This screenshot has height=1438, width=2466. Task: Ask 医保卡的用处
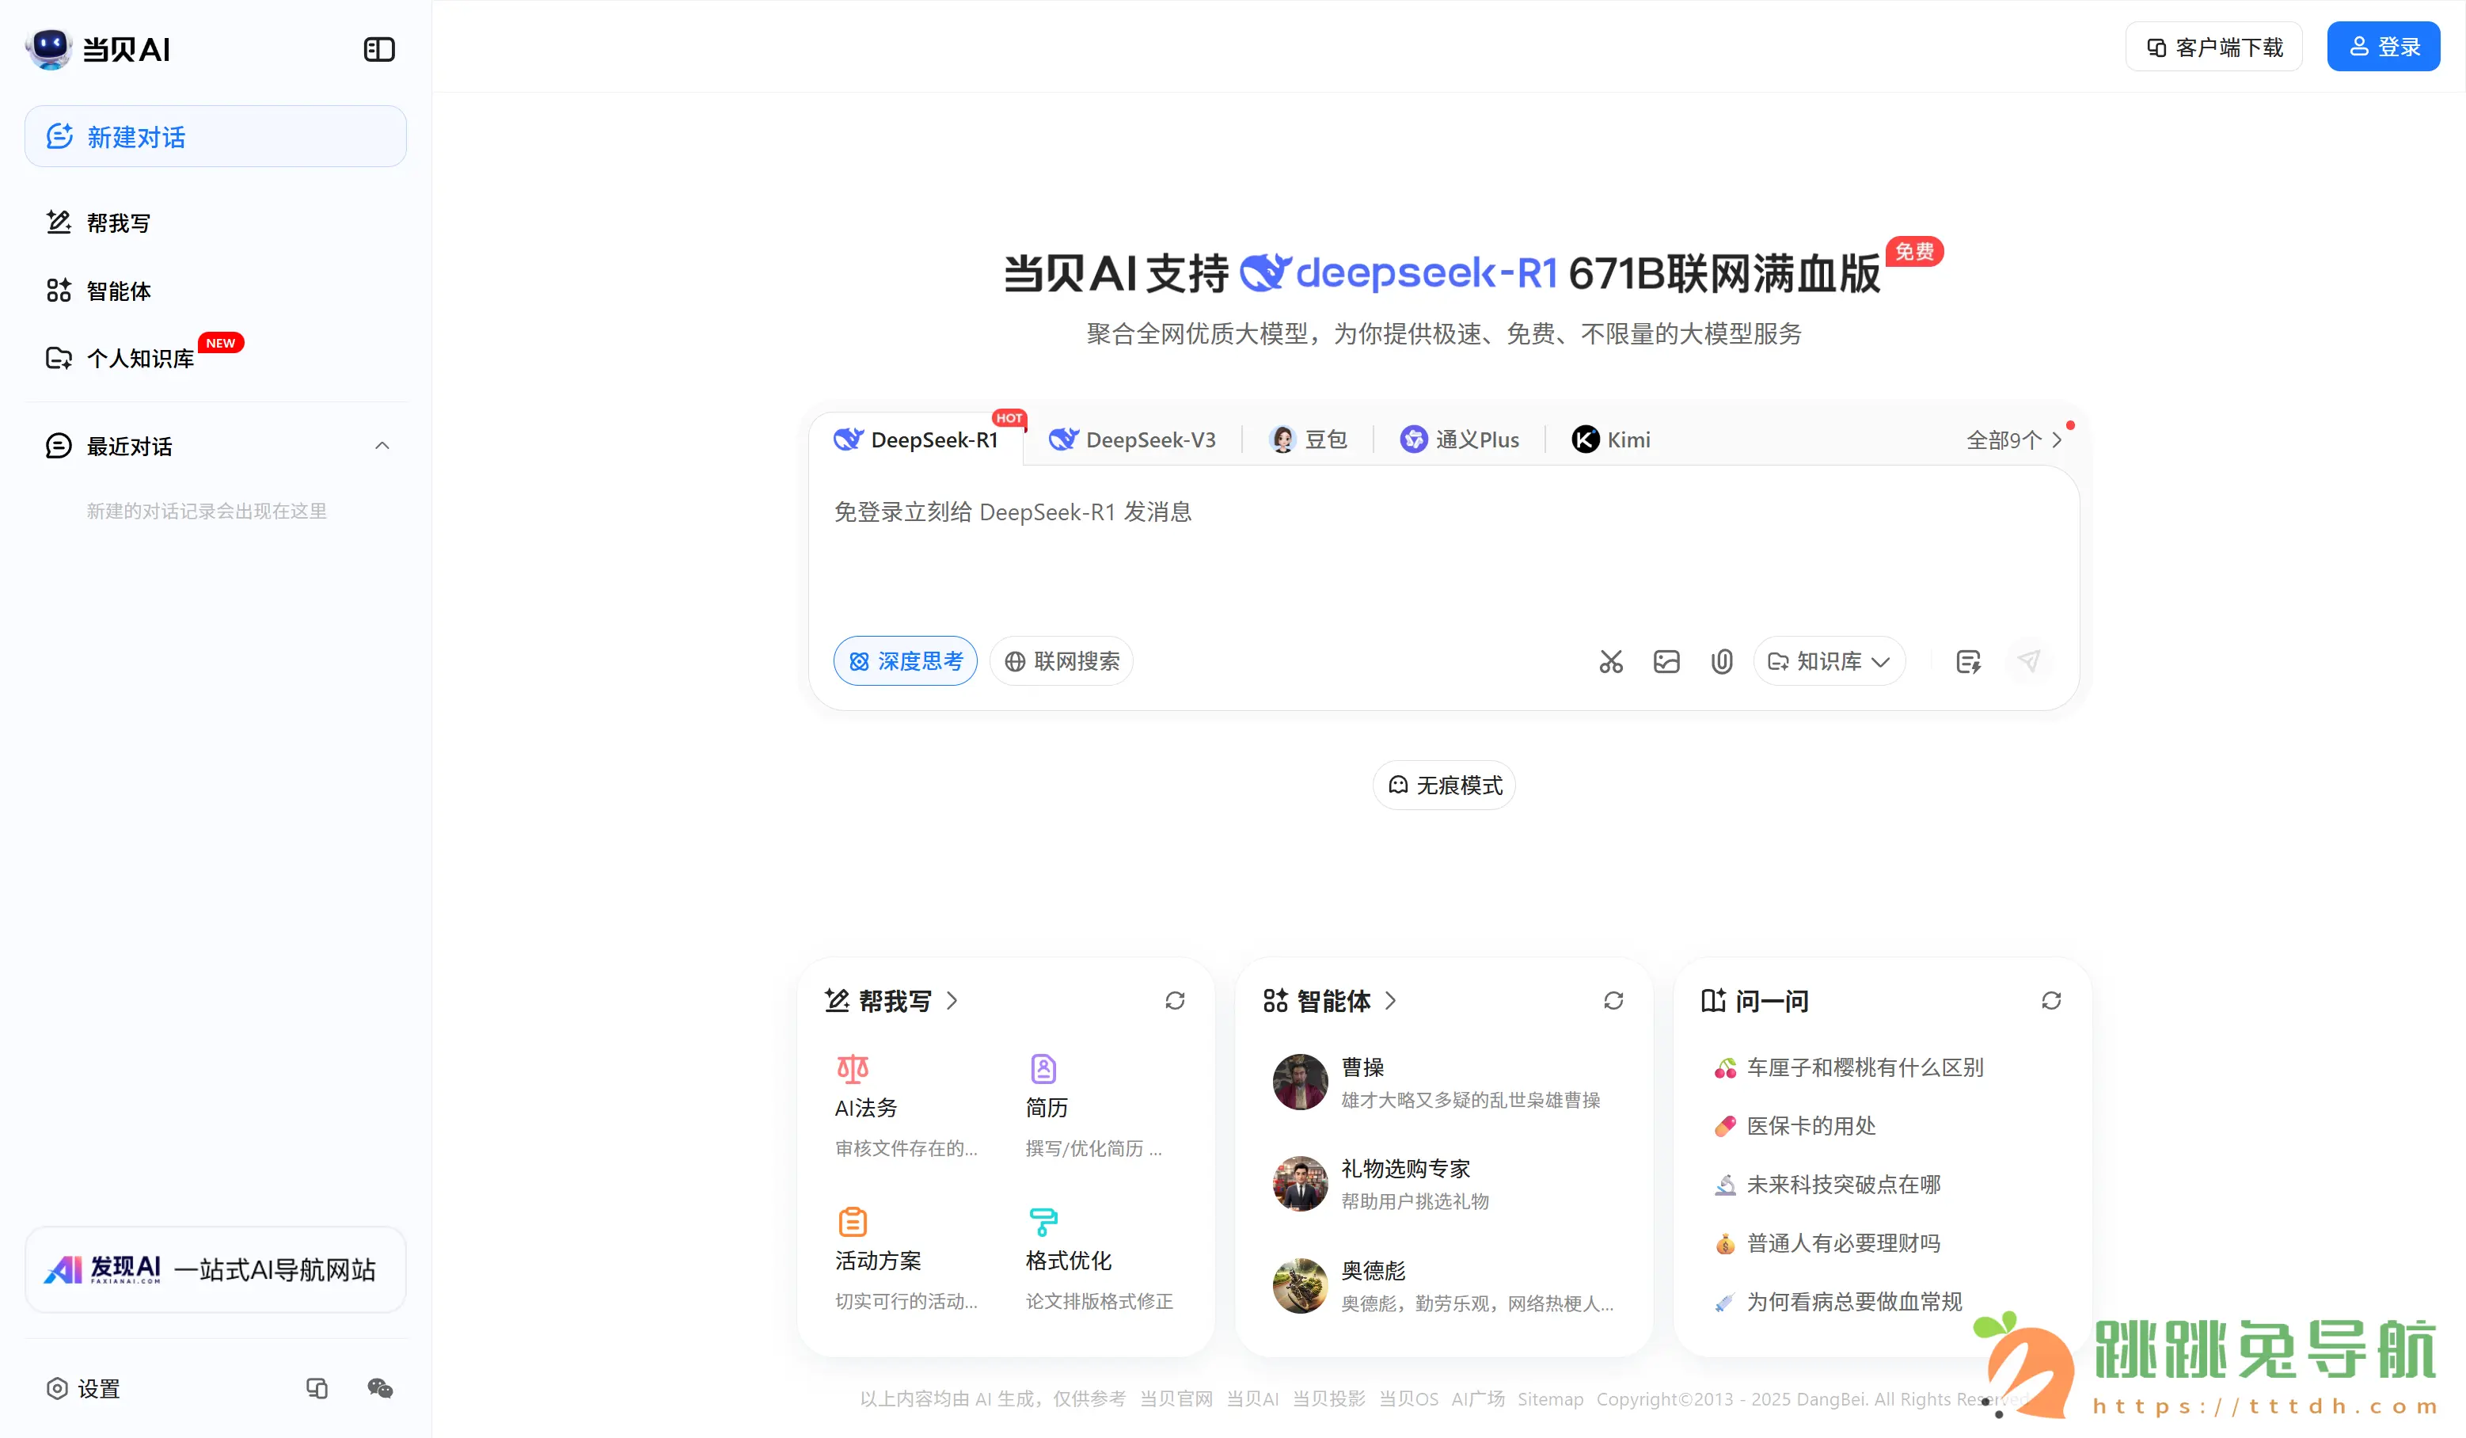pyautogui.click(x=1795, y=1126)
